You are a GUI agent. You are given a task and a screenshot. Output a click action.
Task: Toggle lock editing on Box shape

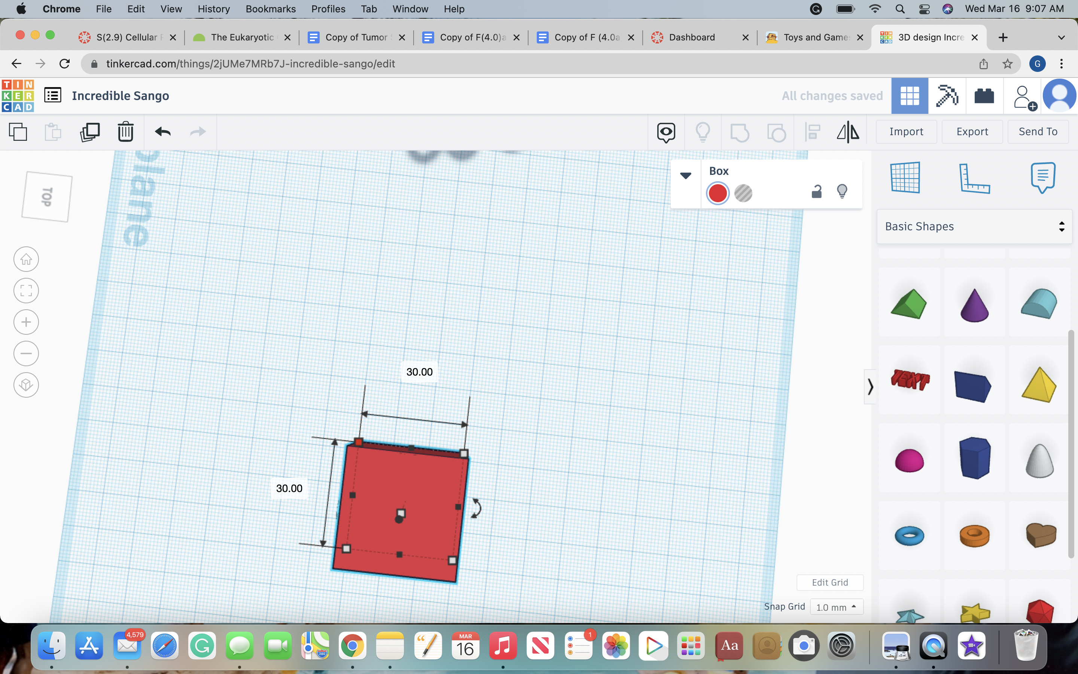[x=816, y=192]
